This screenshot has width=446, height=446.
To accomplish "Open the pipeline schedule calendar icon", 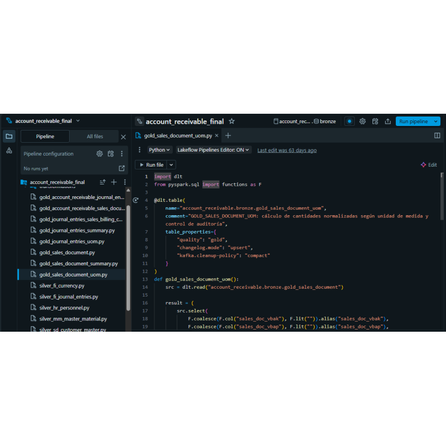I will point(375,121).
